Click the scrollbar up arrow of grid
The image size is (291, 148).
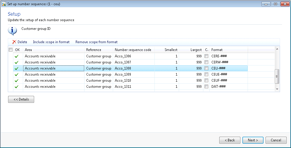277,49
